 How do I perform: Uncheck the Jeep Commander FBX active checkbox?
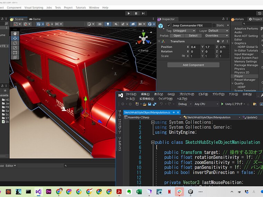pos(169,26)
